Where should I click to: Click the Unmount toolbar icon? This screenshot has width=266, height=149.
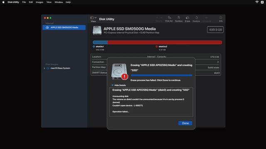pyautogui.click(x=207, y=19)
